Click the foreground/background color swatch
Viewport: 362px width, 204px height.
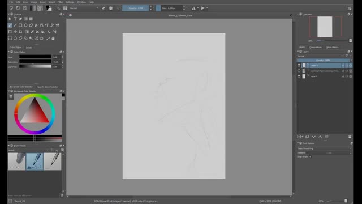[x=49, y=8]
